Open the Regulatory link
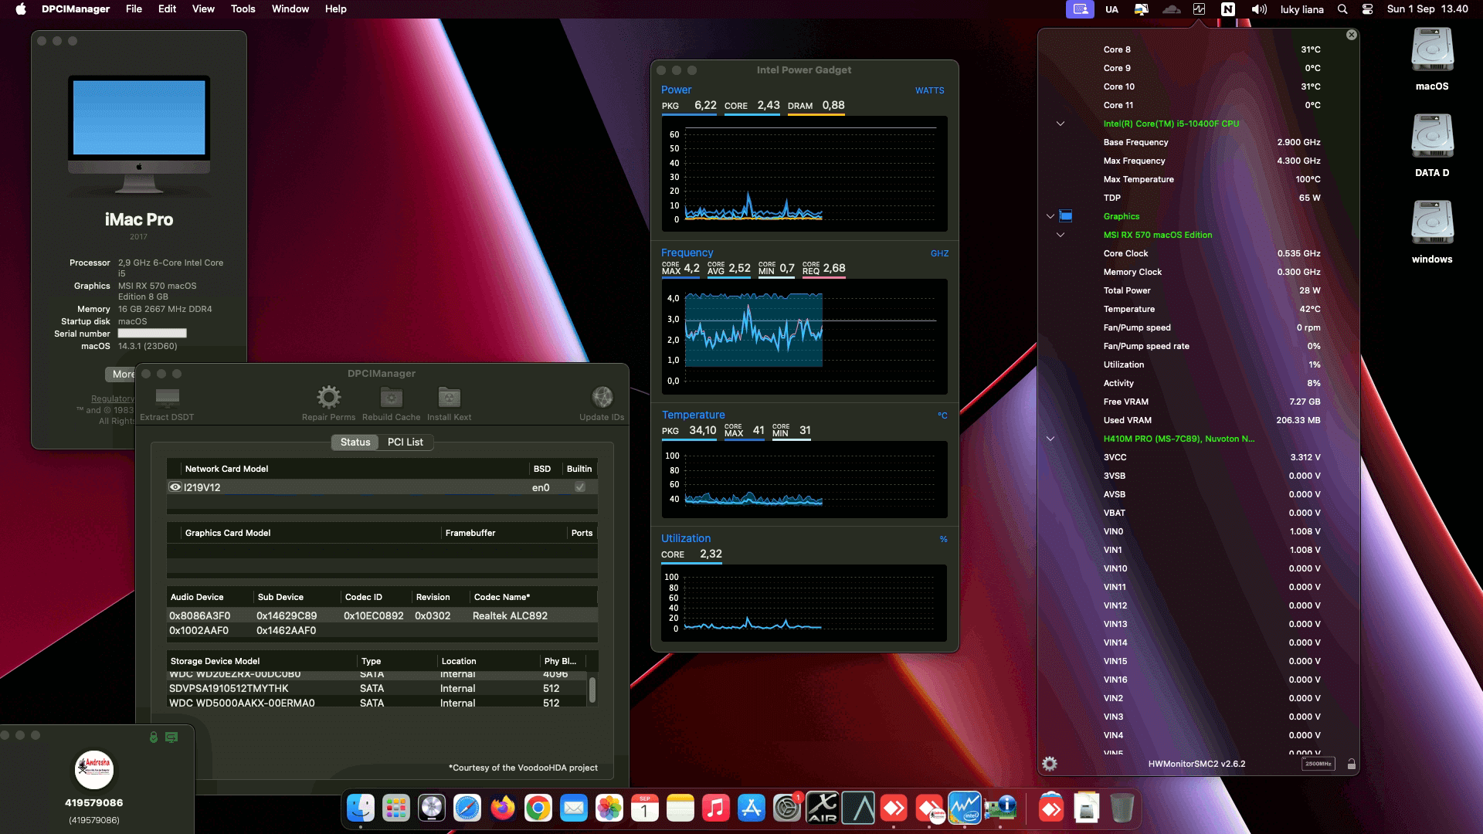This screenshot has height=834, width=1483. tap(113, 398)
